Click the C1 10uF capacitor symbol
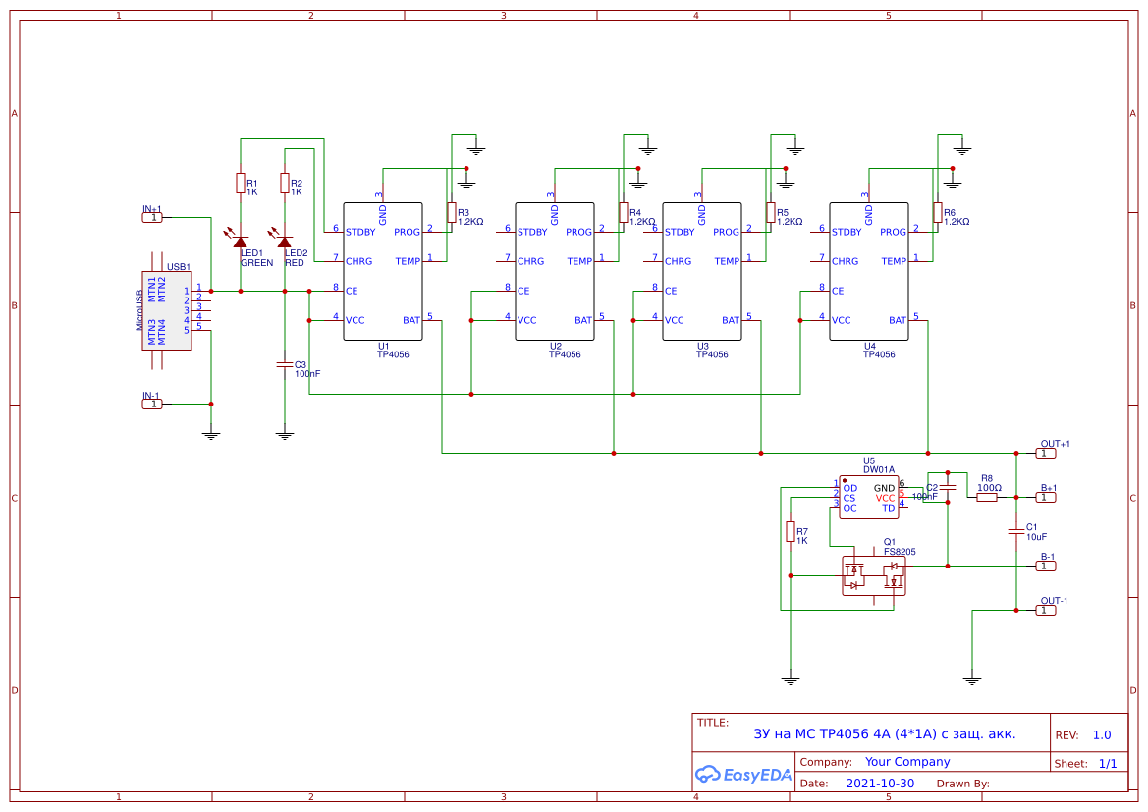 pos(1016,531)
